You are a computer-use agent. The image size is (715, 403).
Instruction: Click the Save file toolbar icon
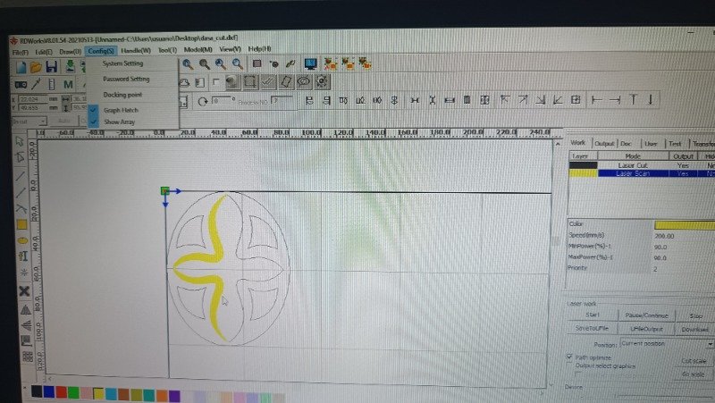coord(51,66)
